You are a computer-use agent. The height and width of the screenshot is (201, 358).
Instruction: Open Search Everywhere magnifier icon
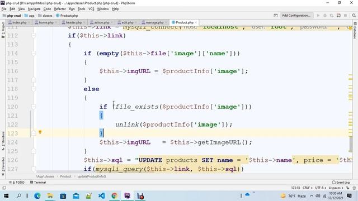(354, 16)
